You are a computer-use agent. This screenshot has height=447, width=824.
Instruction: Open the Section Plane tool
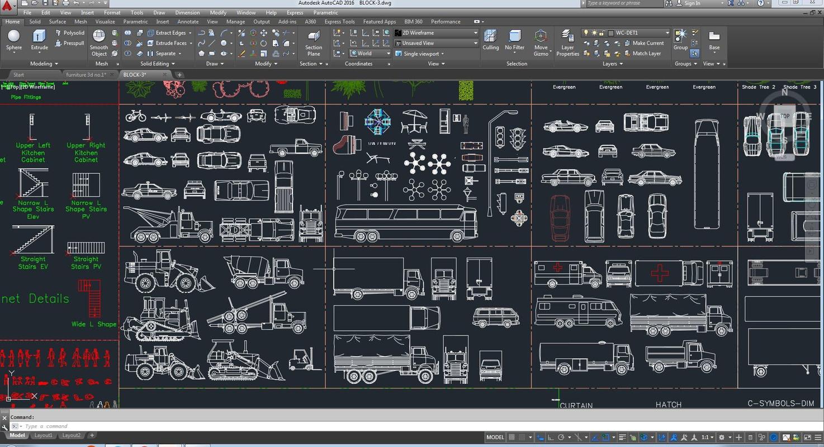pos(314,42)
